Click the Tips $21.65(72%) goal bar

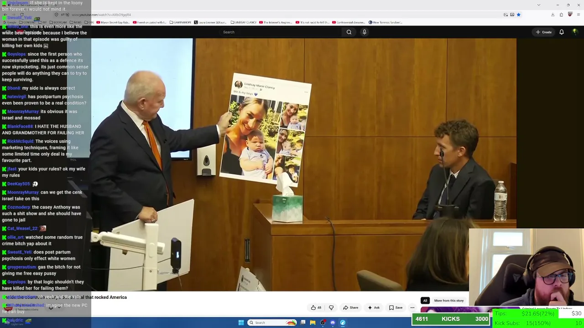tap(538, 314)
